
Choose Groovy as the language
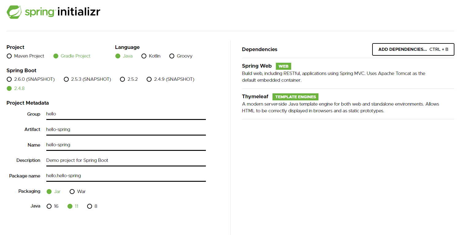coord(172,56)
